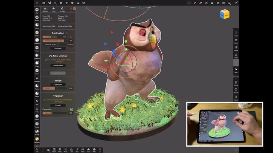Click the Clone button on right sidebar

tap(236, 48)
